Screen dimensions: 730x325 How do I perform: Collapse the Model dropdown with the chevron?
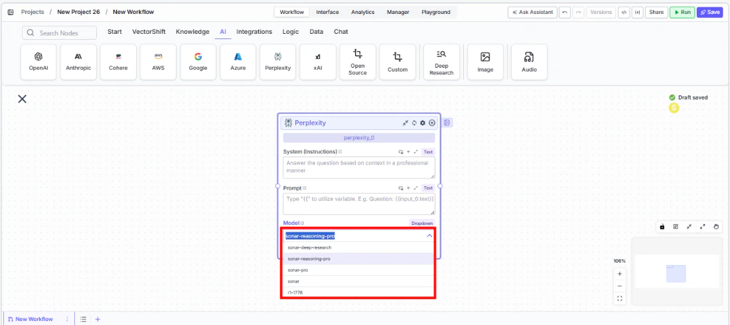coord(429,236)
